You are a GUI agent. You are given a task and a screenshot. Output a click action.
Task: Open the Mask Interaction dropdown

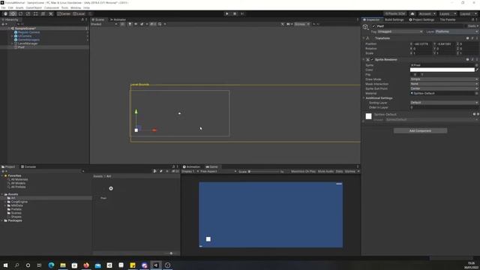(x=444, y=84)
